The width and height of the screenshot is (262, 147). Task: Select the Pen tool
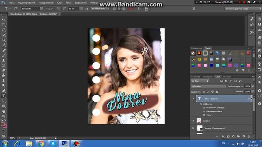pyautogui.click(x=4, y=91)
